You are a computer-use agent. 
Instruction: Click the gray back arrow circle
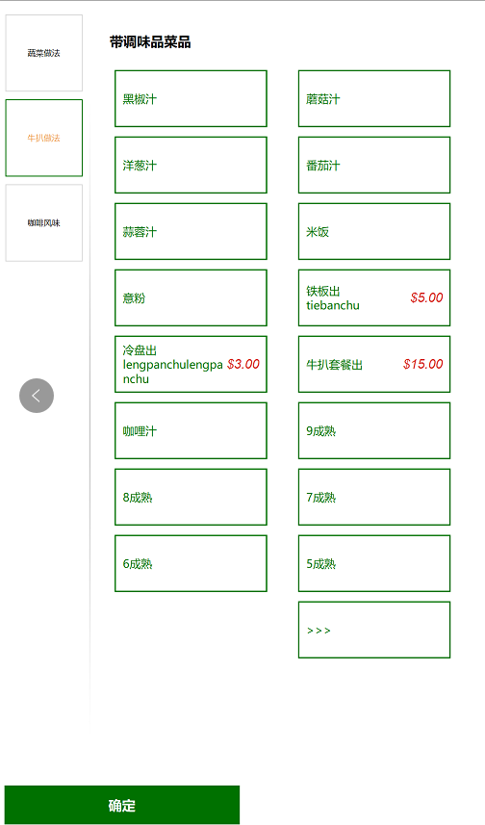coord(37,396)
